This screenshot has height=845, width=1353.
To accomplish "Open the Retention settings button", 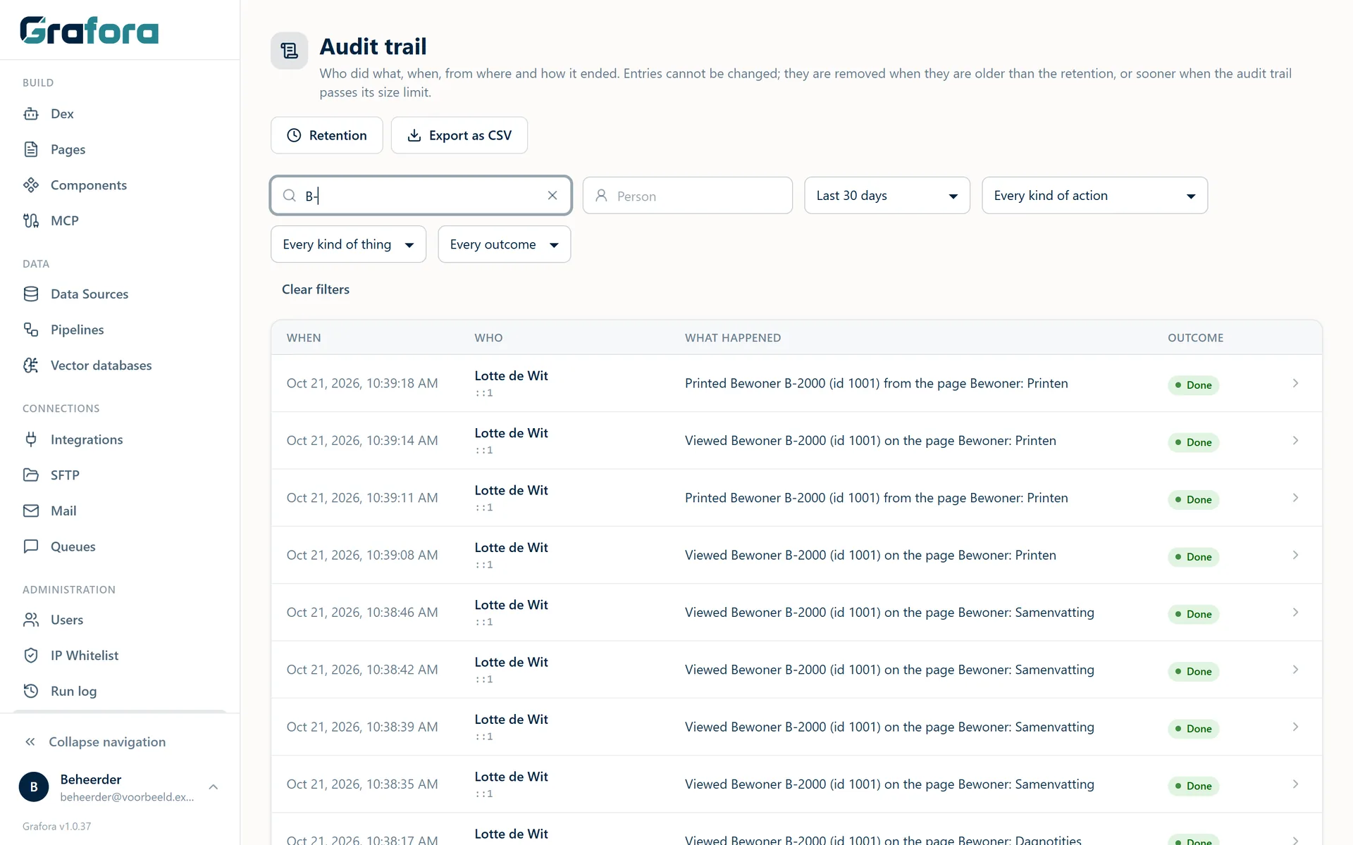I will click(x=327, y=135).
